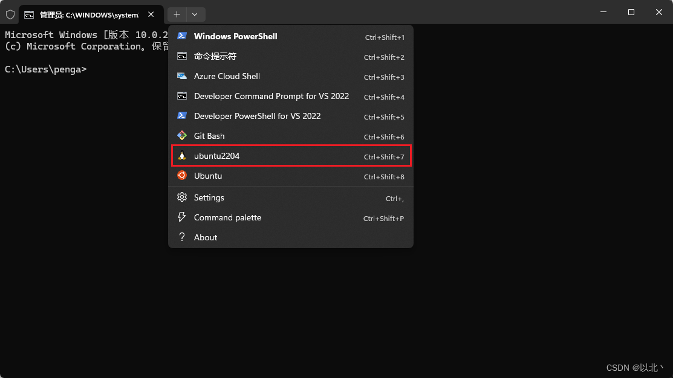Click the Ctrl+Shift+P shortcut label
The height and width of the screenshot is (378, 673).
pos(384,218)
